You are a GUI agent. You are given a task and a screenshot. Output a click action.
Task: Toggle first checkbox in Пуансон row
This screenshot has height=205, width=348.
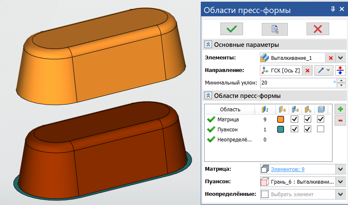[294, 129]
